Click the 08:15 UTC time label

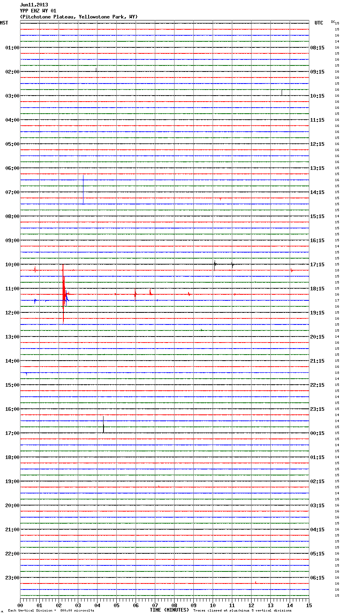(x=317, y=48)
